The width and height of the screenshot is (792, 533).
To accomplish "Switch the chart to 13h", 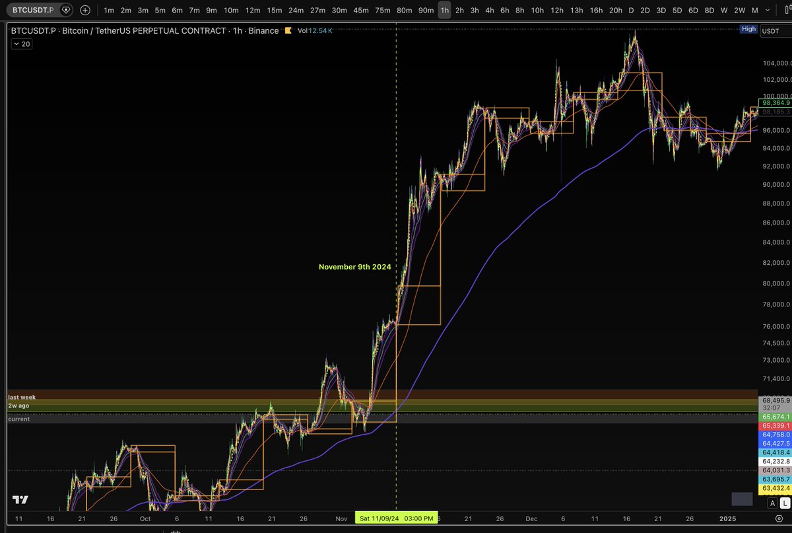I will [577, 11].
